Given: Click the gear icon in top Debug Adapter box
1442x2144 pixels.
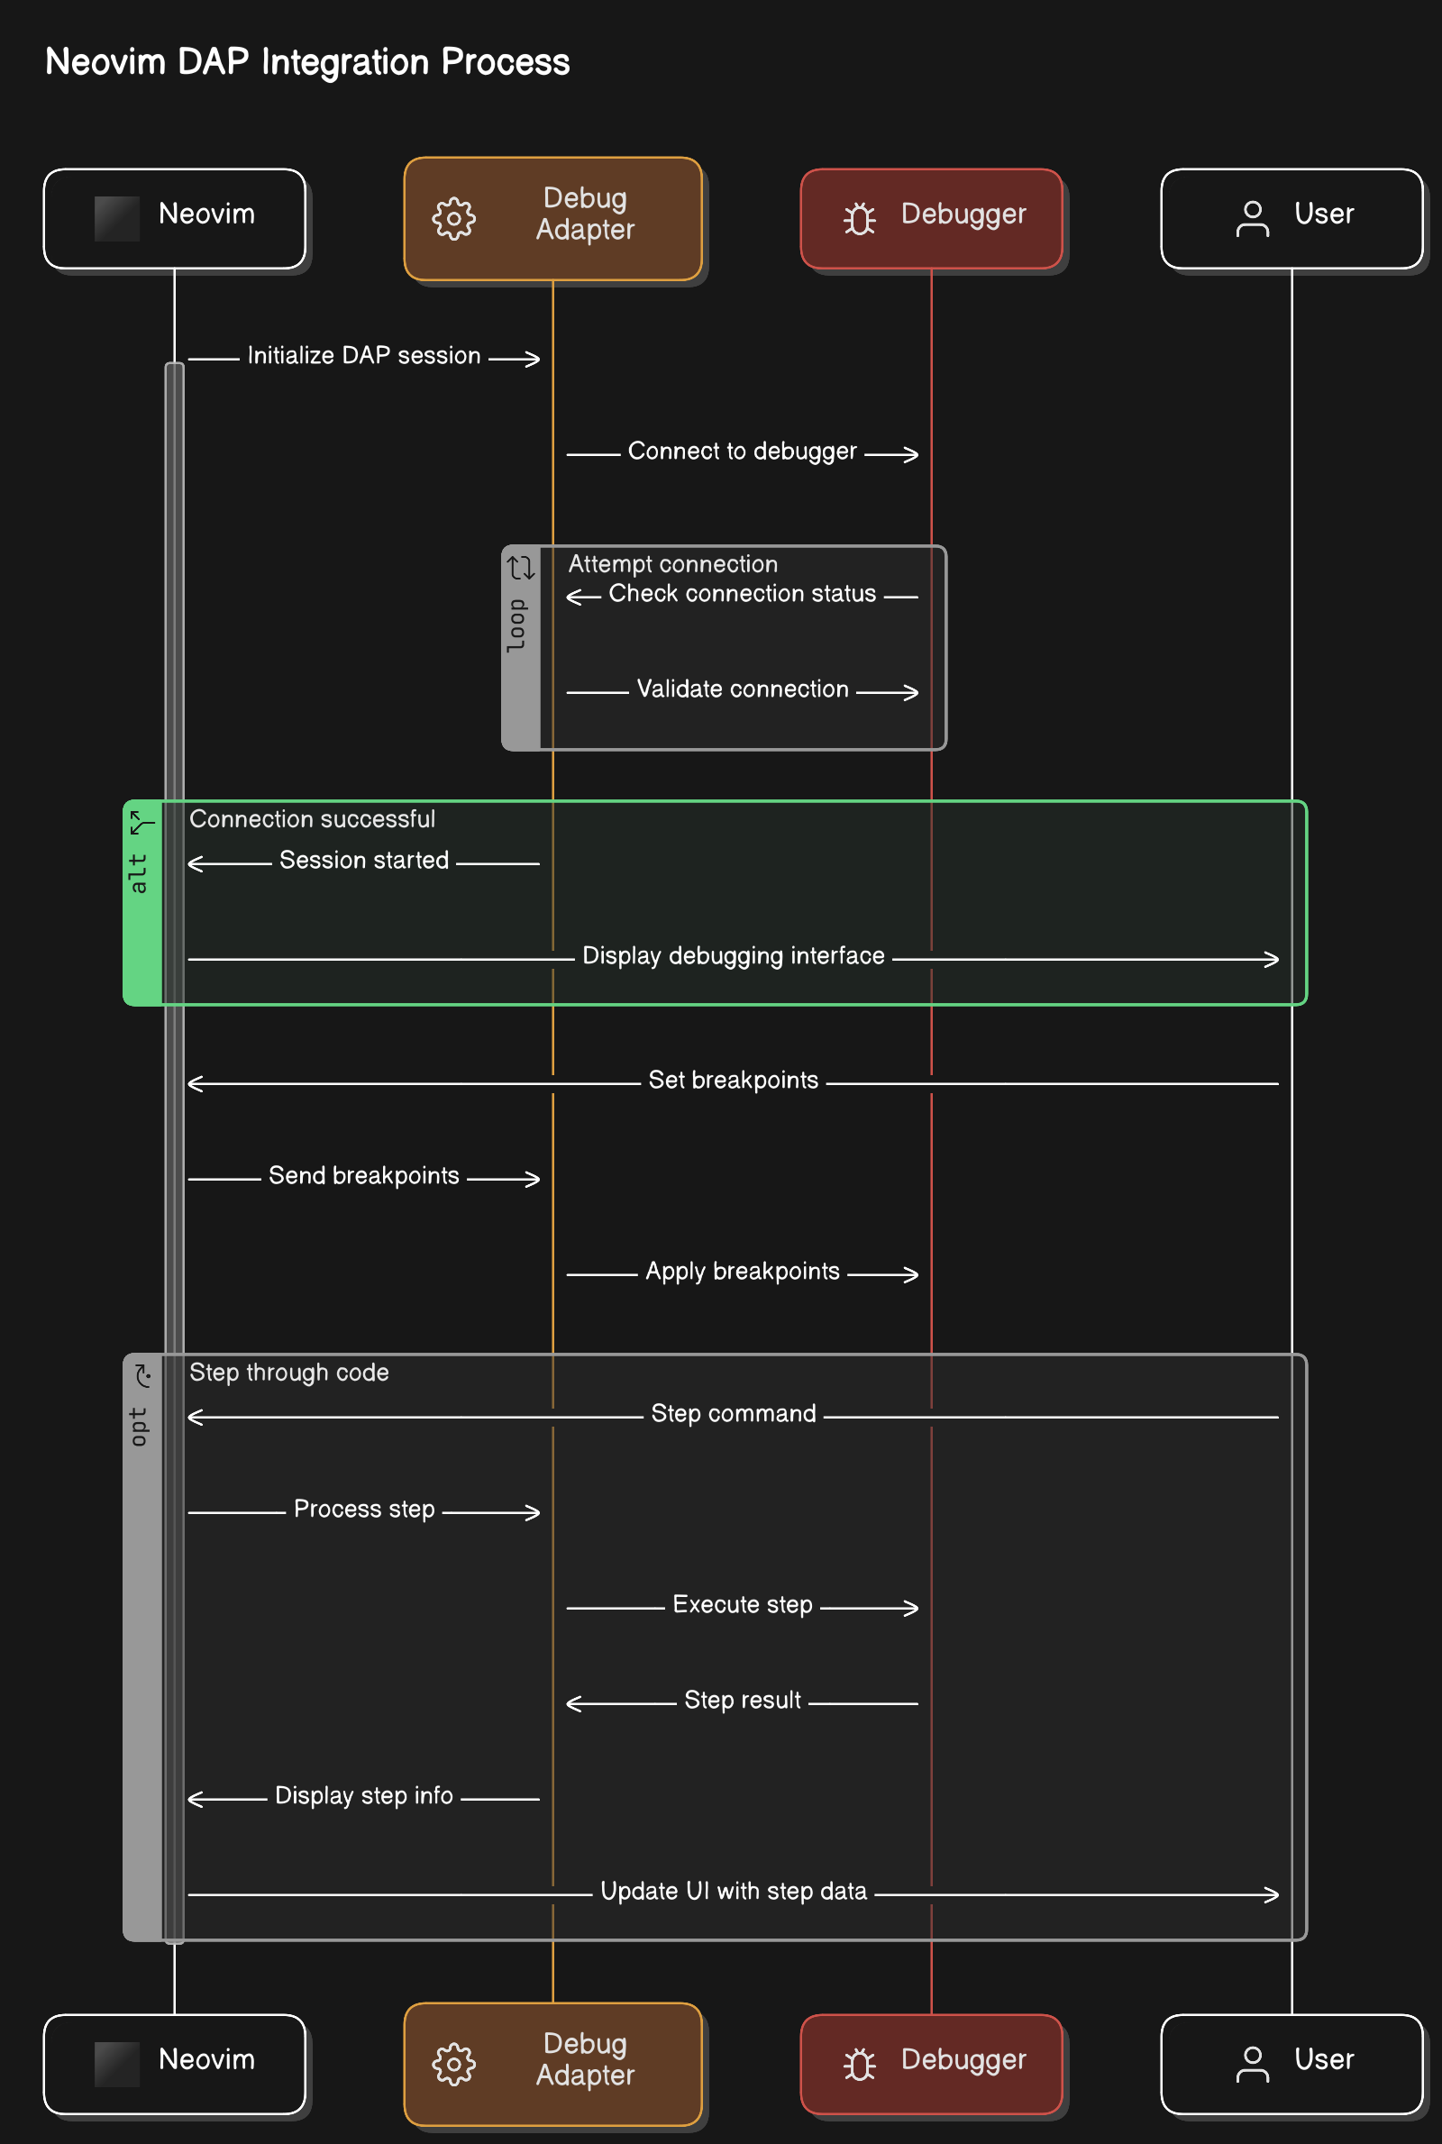Looking at the screenshot, I should point(453,219).
